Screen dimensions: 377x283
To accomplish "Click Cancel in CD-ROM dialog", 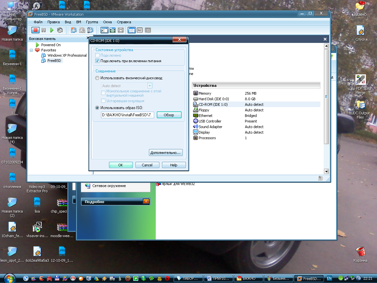I will [147, 165].
